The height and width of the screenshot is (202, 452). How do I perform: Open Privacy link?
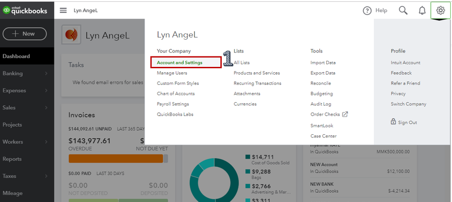[x=398, y=94]
